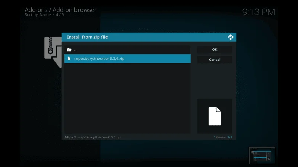Click the zip file document icon
The height and width of the screenshot is (167, 298).
click(69, 59)
